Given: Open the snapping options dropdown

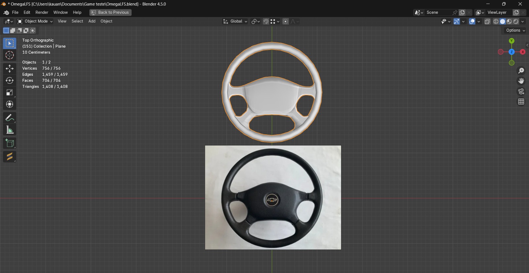Looking at the screenshot, I should click(275, 22).
